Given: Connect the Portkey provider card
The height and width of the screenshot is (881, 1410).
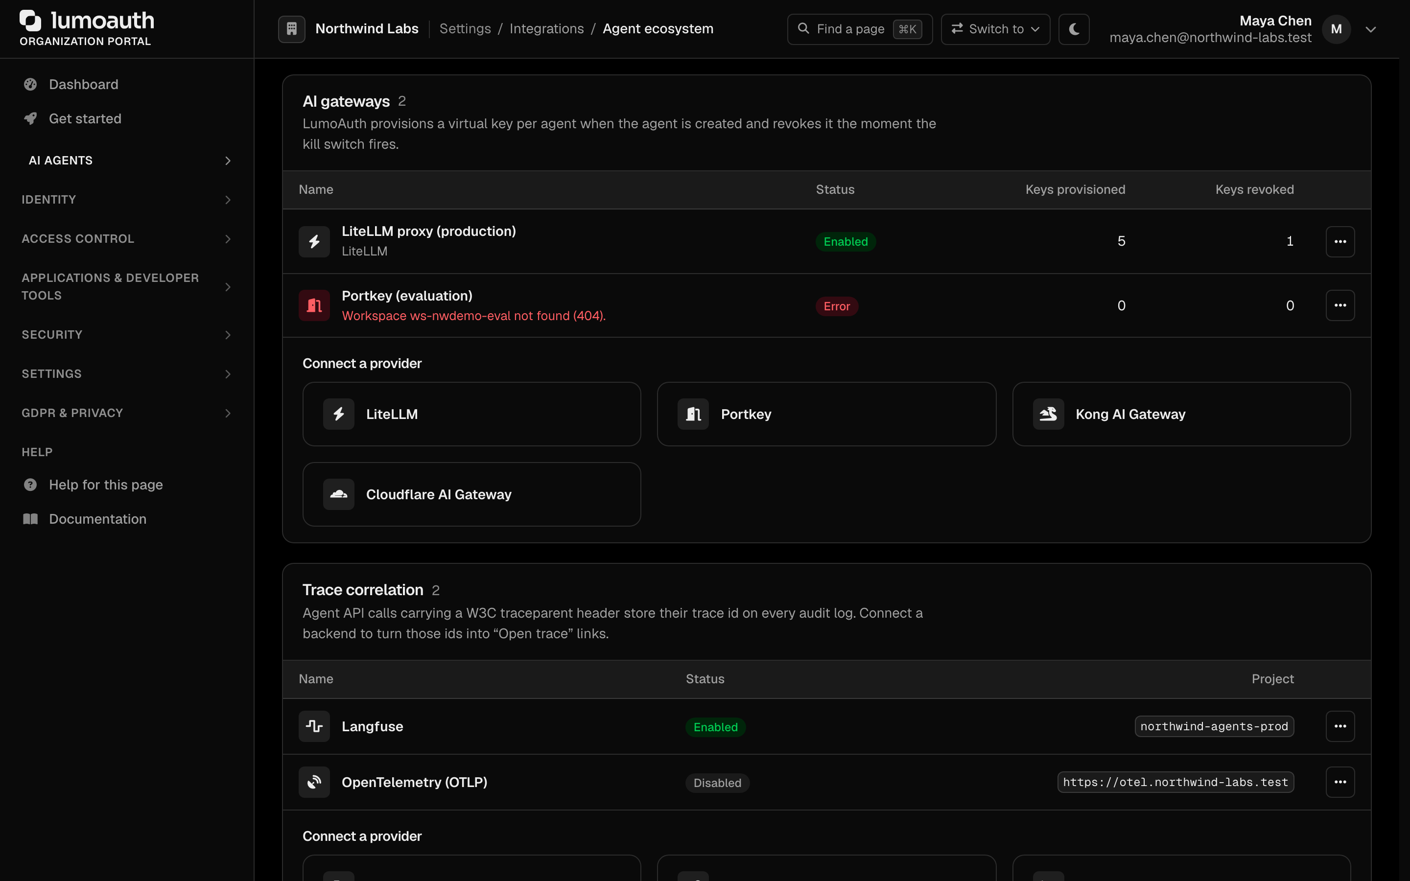Looking at the screenshot, I should click(x=826, y=414).
